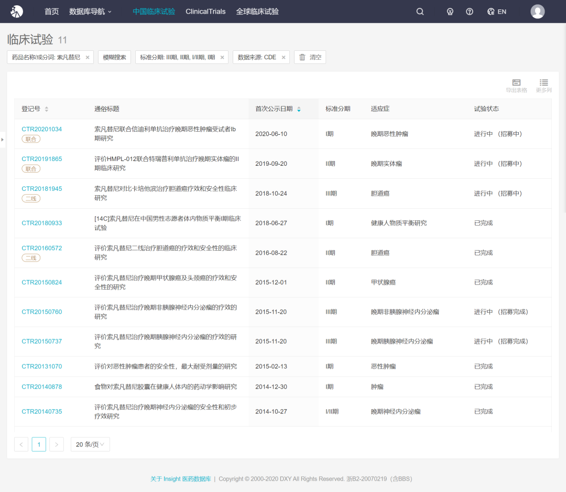Screen dimensions: 566x492
Task: Clear all filters with 清空
Action: [x=310, y=57]
